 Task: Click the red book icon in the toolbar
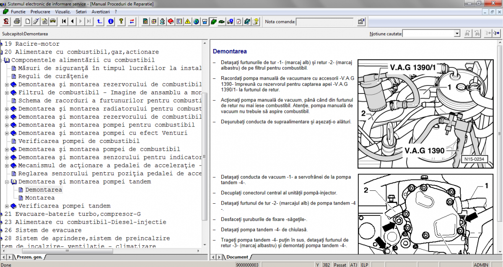pos(171,21)
